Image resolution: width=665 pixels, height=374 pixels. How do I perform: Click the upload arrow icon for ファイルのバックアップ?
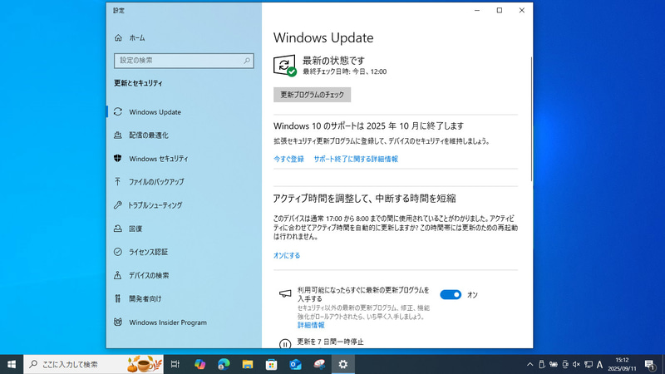pyautogui.click(x=118, y=181)
